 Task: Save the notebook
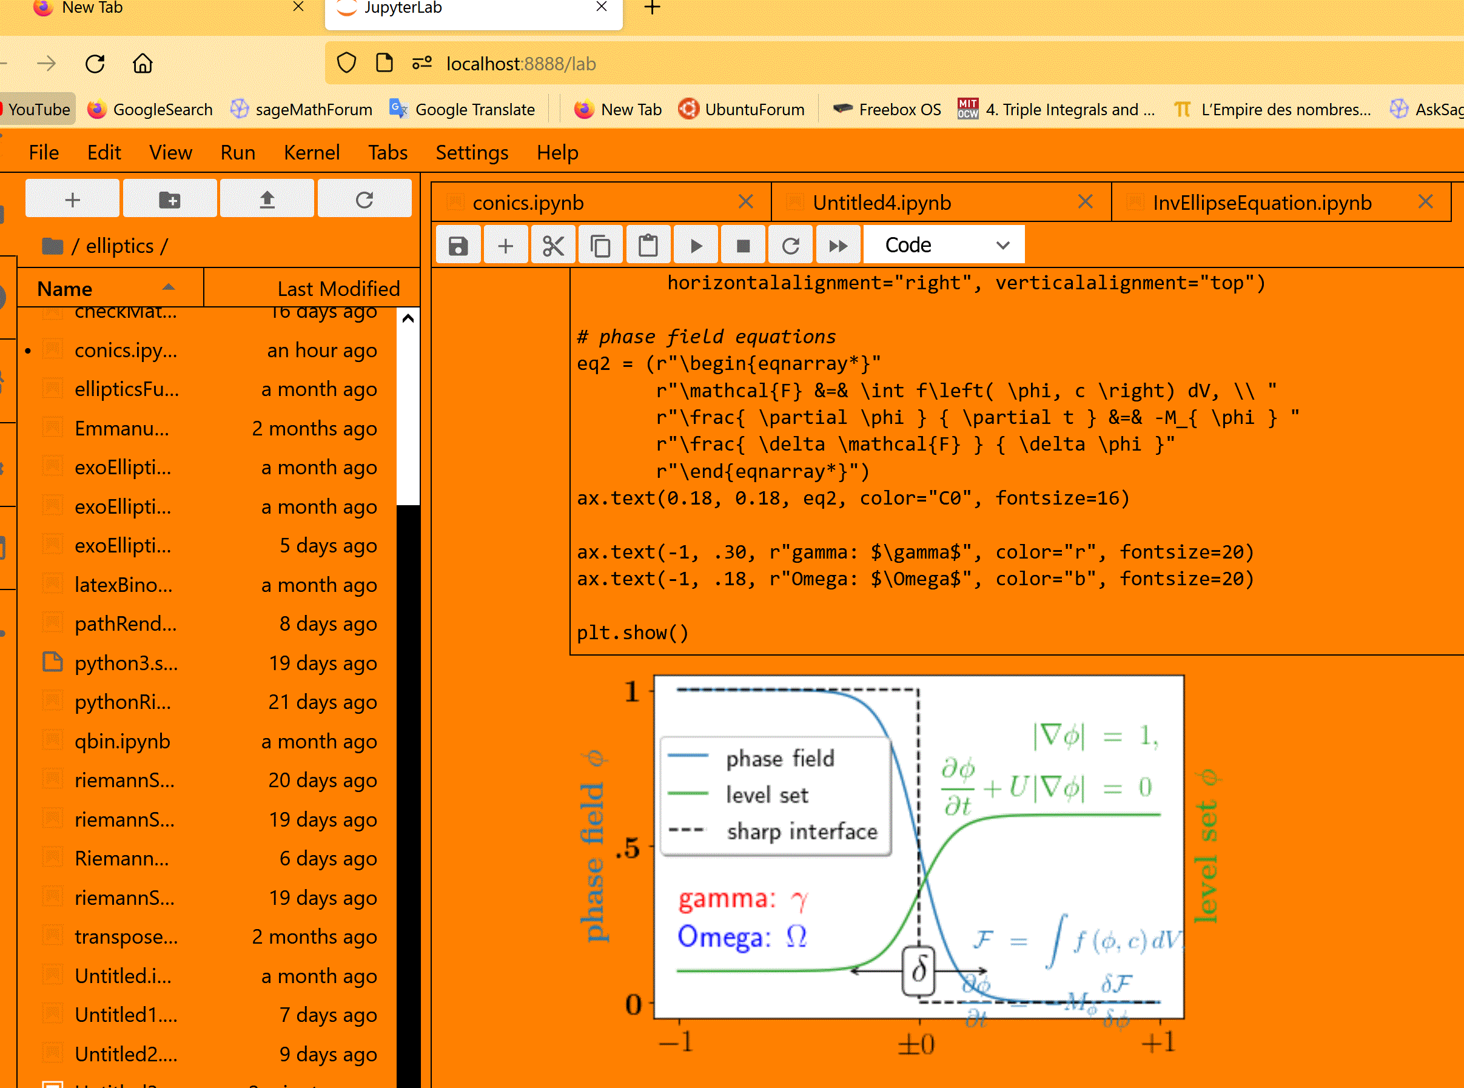coord(458,244)
